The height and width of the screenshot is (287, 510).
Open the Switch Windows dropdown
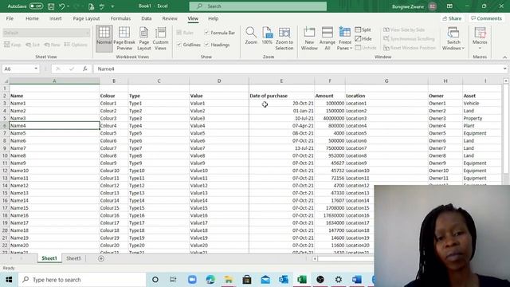pyautogui.click(x=453, y=38)
